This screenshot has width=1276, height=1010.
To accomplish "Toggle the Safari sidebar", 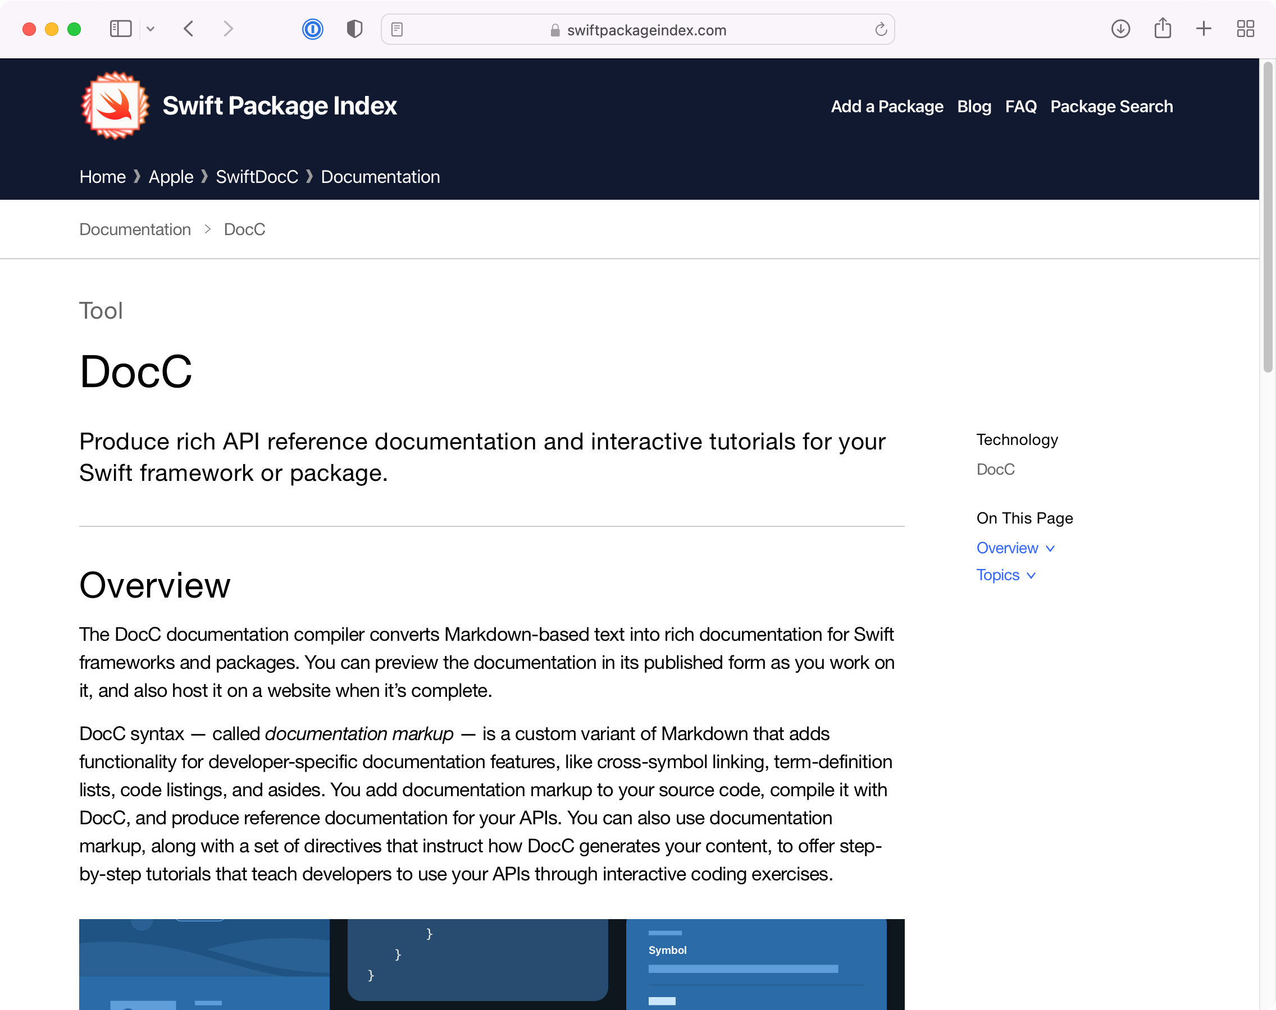I will pyautogui.click(x=120, y=29).
